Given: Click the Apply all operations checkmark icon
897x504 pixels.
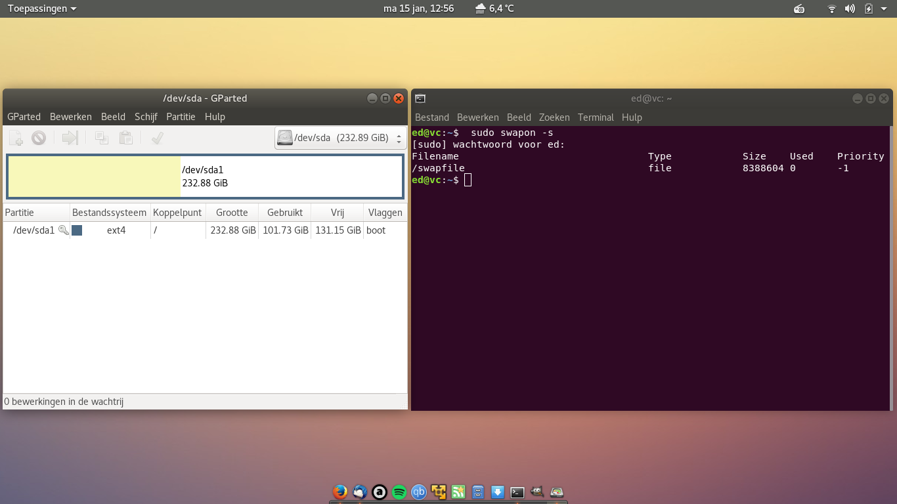Looking at the screenshot, I should (157, 138).
